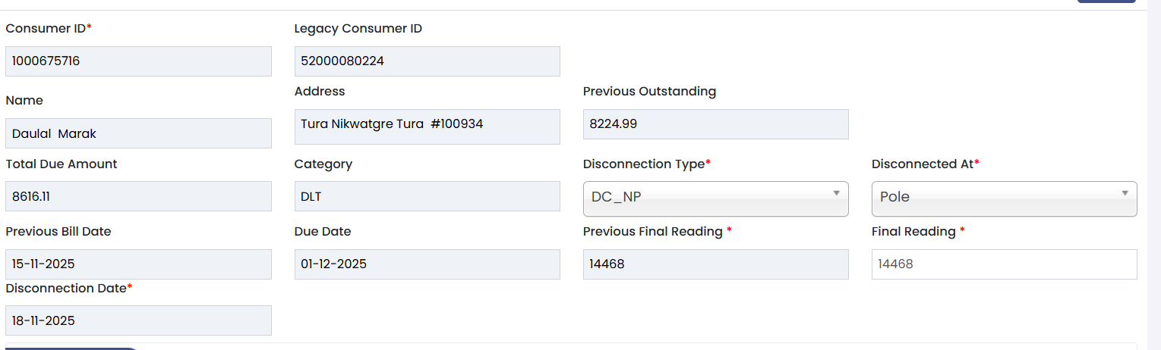Click the dark blue button at top right
This screenshot has width=1161, height=350.
1106,2
